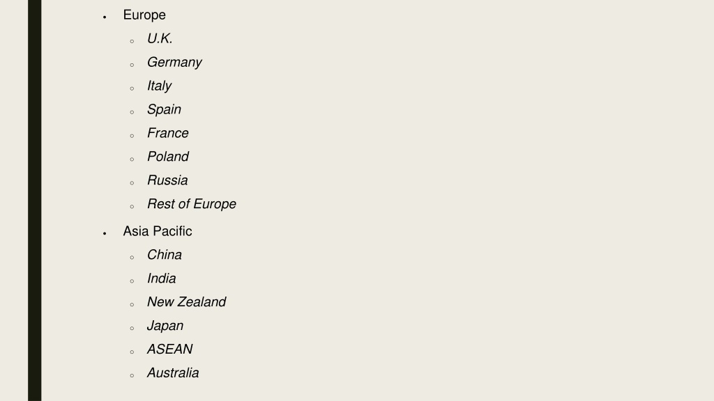Select China under Asia Pacific

pos(165,255)
